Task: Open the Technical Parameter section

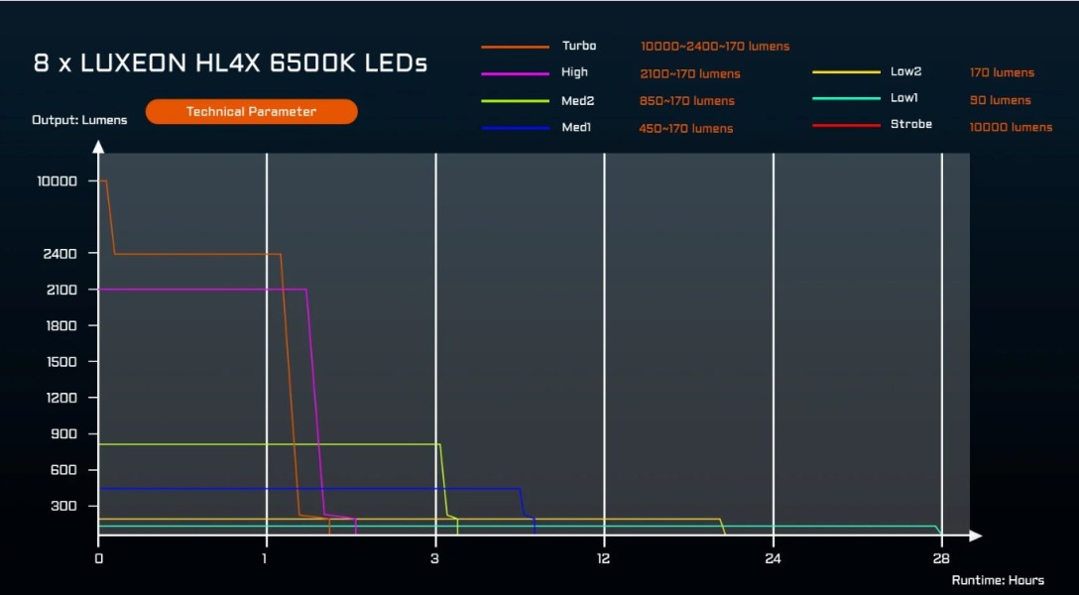Action: (251, 111)
